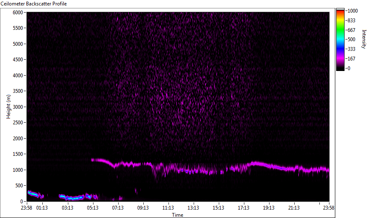Image resolution: width=368 pixels, height=218 pixels.
Task: Click the 3000 height axis value
Action: (18, 107)
